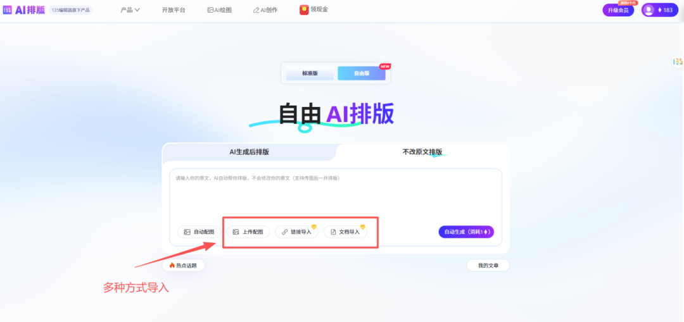Click the chevron arrow next to 产品
This screenshot has width=684, height=322.
(x=137, y=10)
